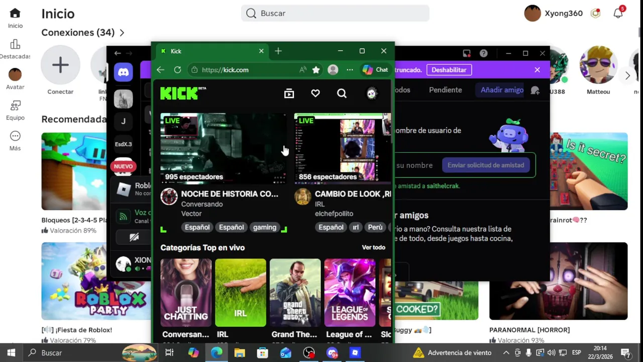Open Más options in Roblox sidebar
This screenshot has width=643, height=362.
pyautogui.click(x=15, y=136)
